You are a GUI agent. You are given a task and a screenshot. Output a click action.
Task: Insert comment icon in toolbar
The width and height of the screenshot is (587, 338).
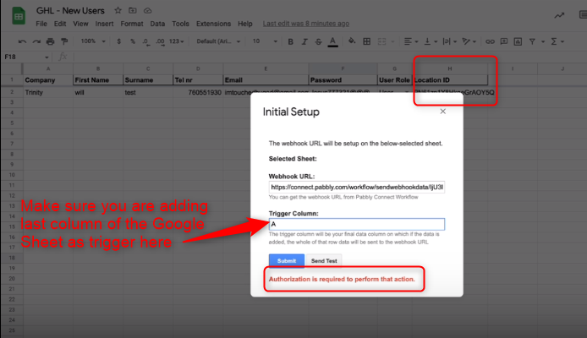coord(504,41)
